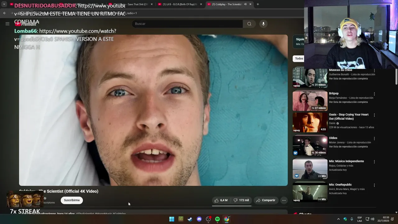398x224 pixels.
Task: Open Steam from the taskbar
Action: click(190, 219)
